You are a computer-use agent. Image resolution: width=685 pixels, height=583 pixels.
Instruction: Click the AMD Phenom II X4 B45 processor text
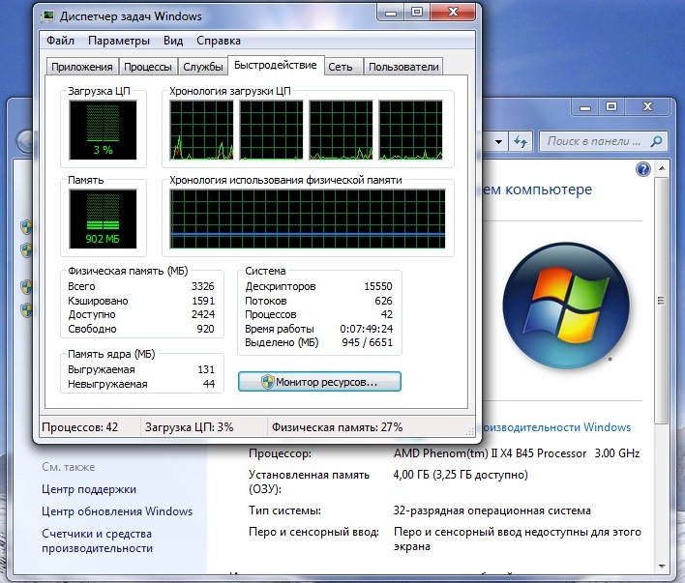[517, 453]
